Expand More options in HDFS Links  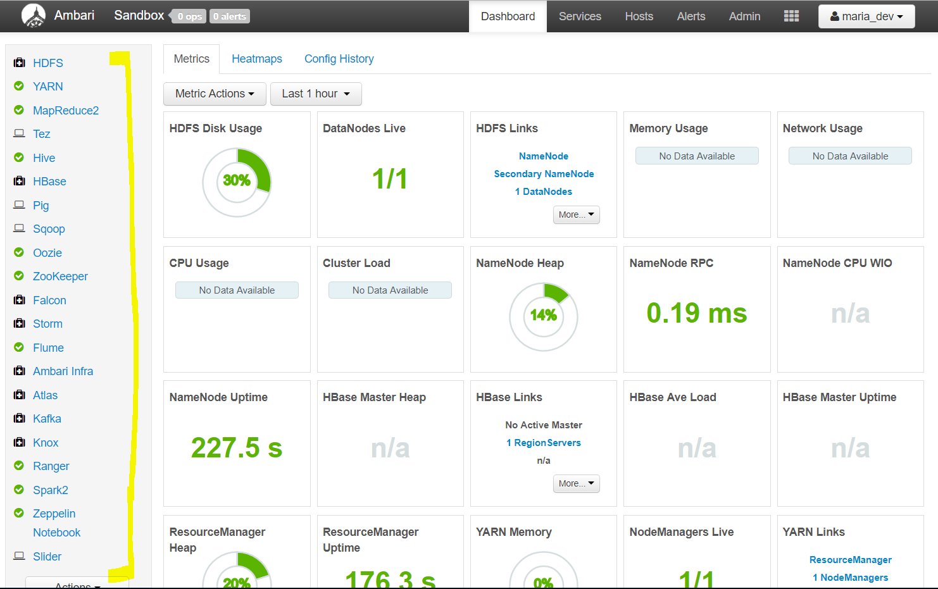click(x=576, y=214)
